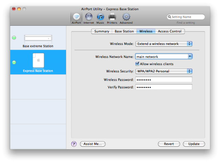Screen dimensions: 220x163
Task: Switch to the Summary tab
Action: pos(102,31)
